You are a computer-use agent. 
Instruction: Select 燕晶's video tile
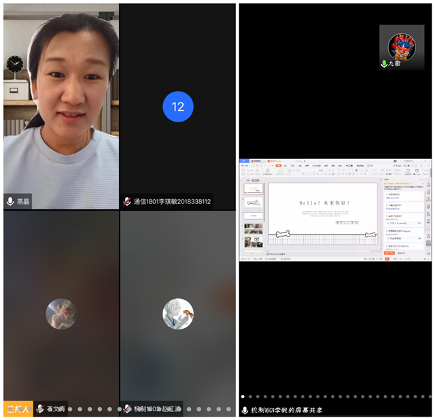[x=61, y=106]
